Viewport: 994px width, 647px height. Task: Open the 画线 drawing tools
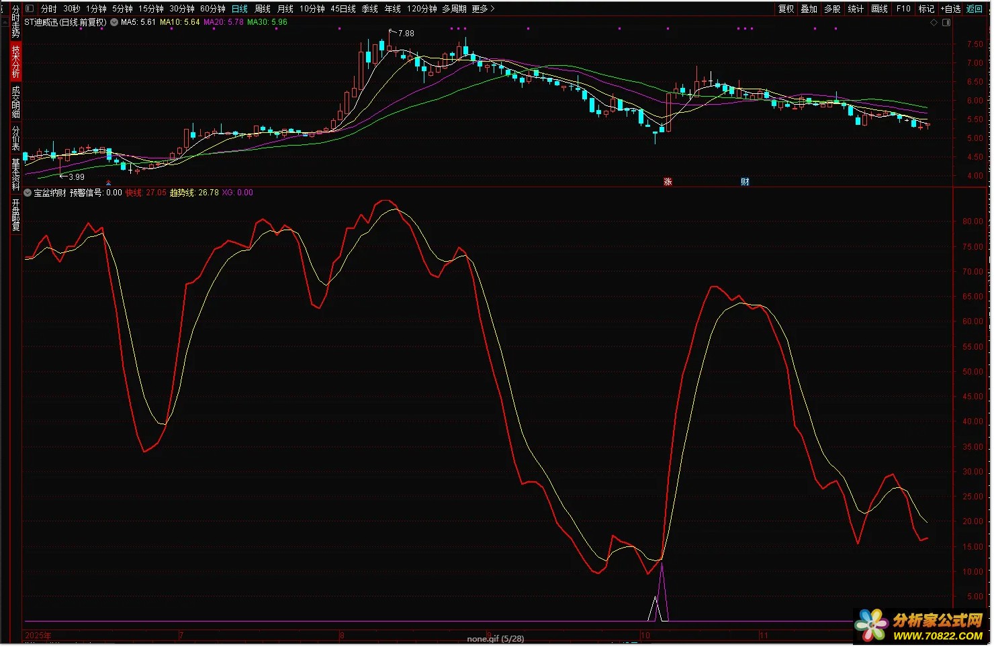[879, 9]
